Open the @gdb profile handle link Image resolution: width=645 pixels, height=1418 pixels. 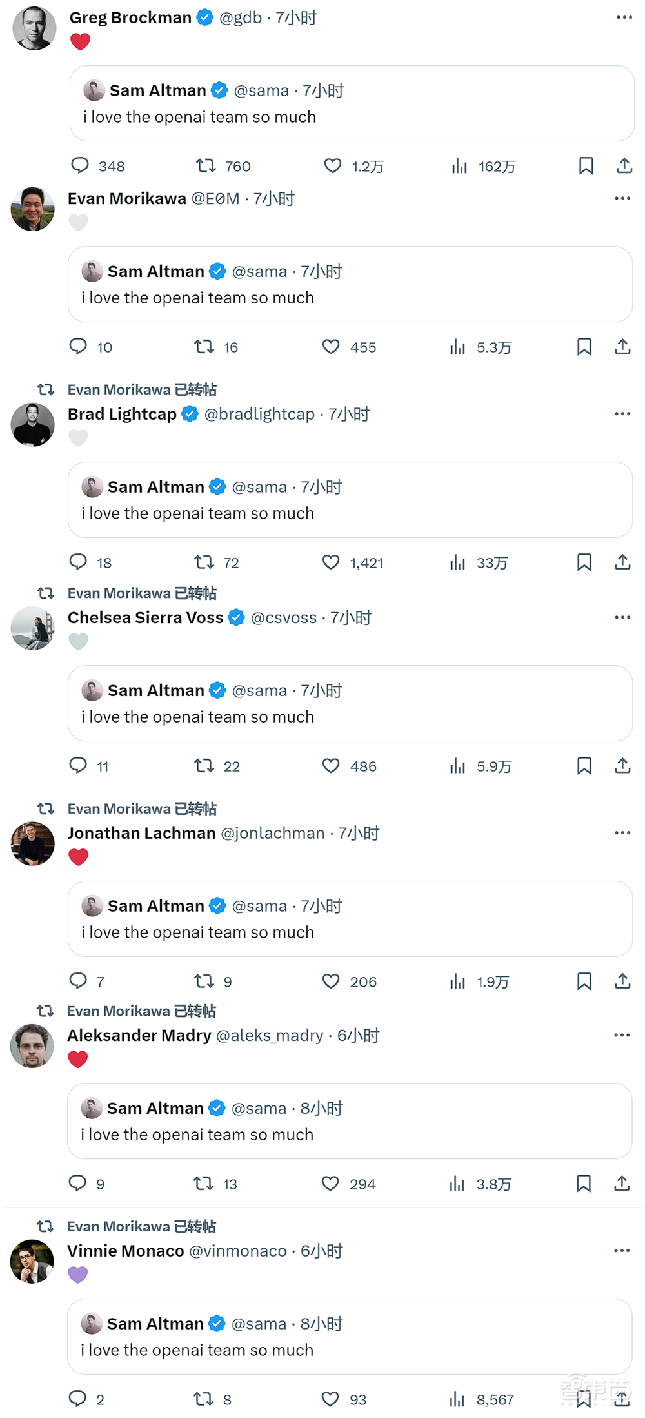(241, 18)
